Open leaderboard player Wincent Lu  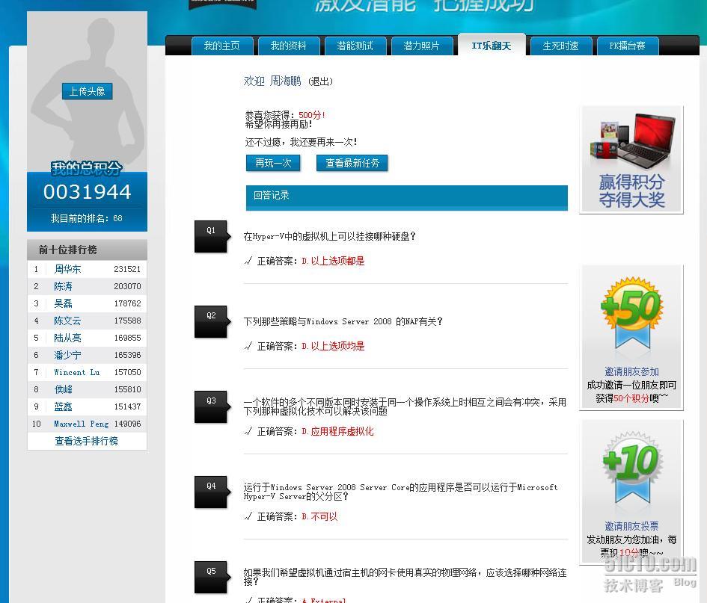click(x=76, y=372)
